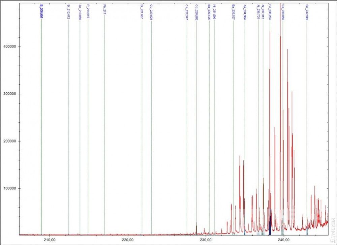Click the Sn_242.949 marker label
The image size is (337, 245).
pos(307,13)
